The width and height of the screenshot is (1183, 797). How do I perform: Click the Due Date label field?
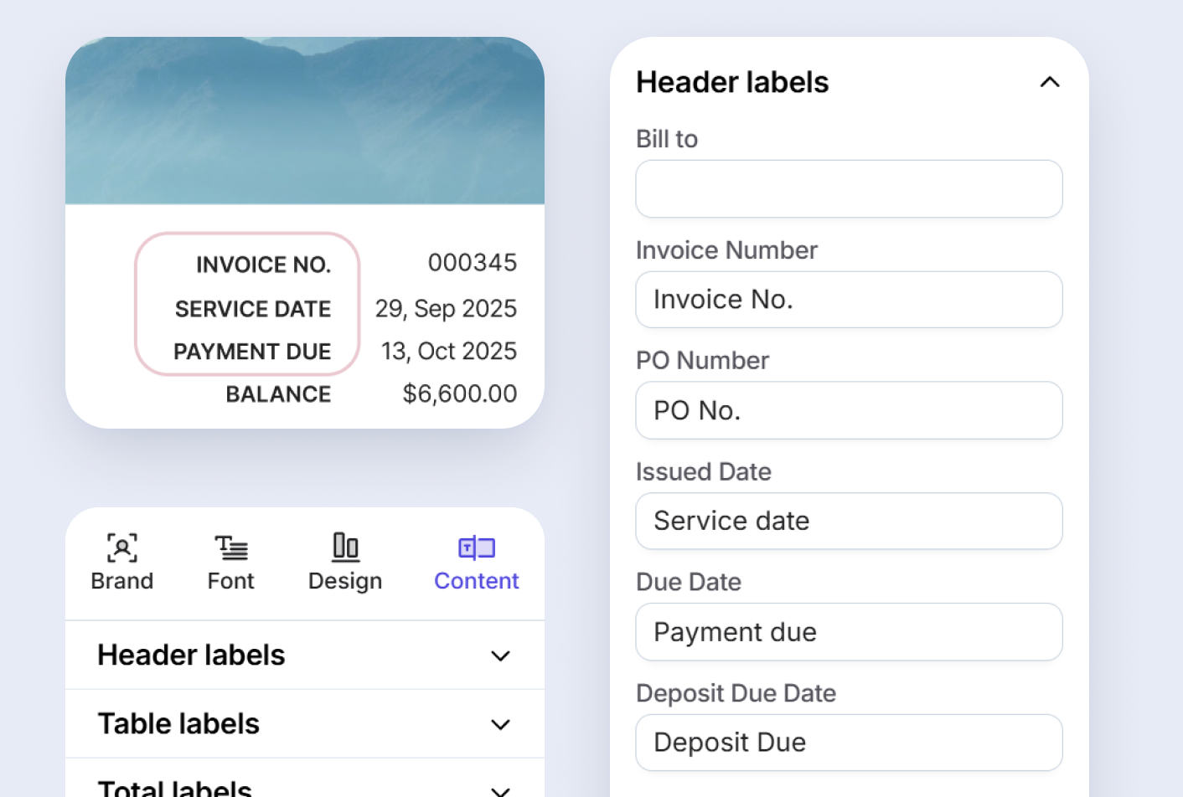tap(849, 632)
